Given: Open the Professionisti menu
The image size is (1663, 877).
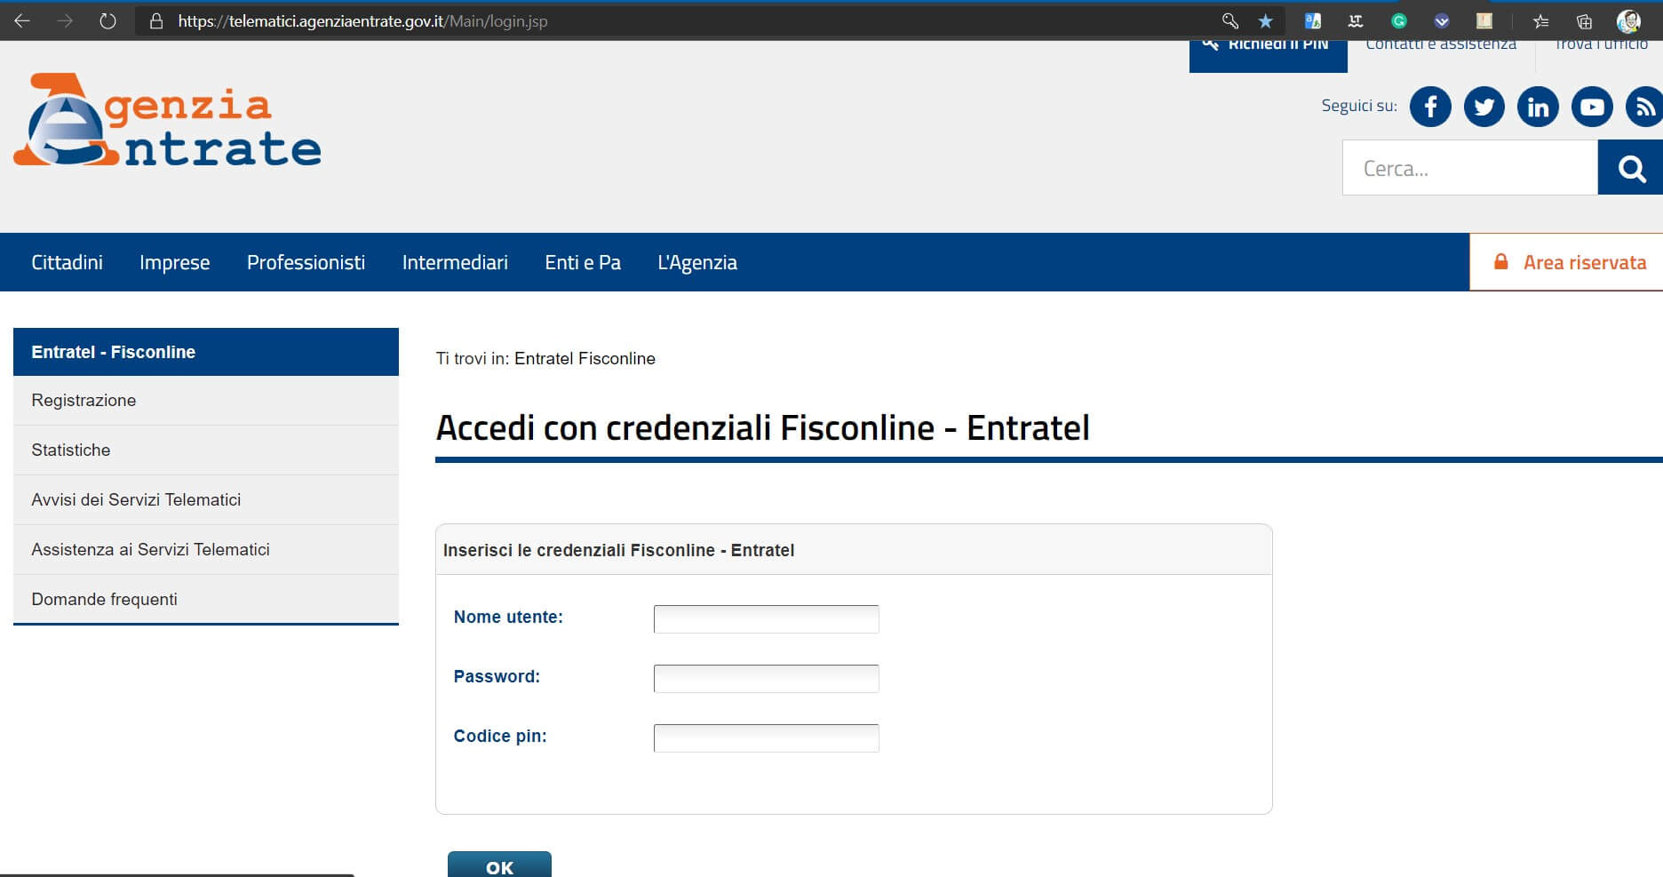Looking at the screenshot, I should tap(306, 262).
